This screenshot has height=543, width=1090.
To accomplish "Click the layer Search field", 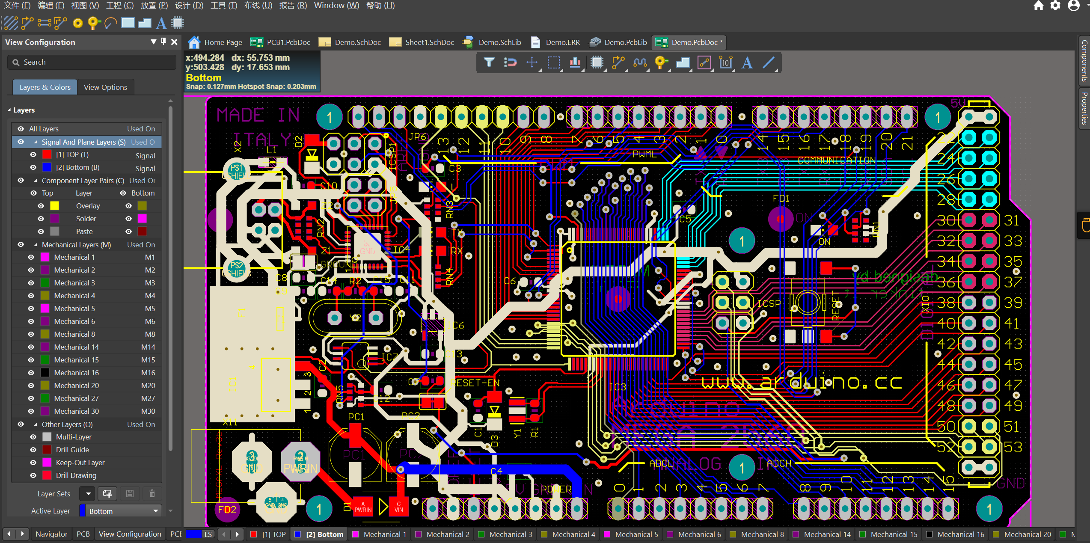I will coord(92,62).
